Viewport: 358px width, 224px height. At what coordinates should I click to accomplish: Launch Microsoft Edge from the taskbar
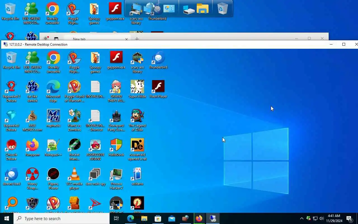pyautogui.click(x=130, y=218)
